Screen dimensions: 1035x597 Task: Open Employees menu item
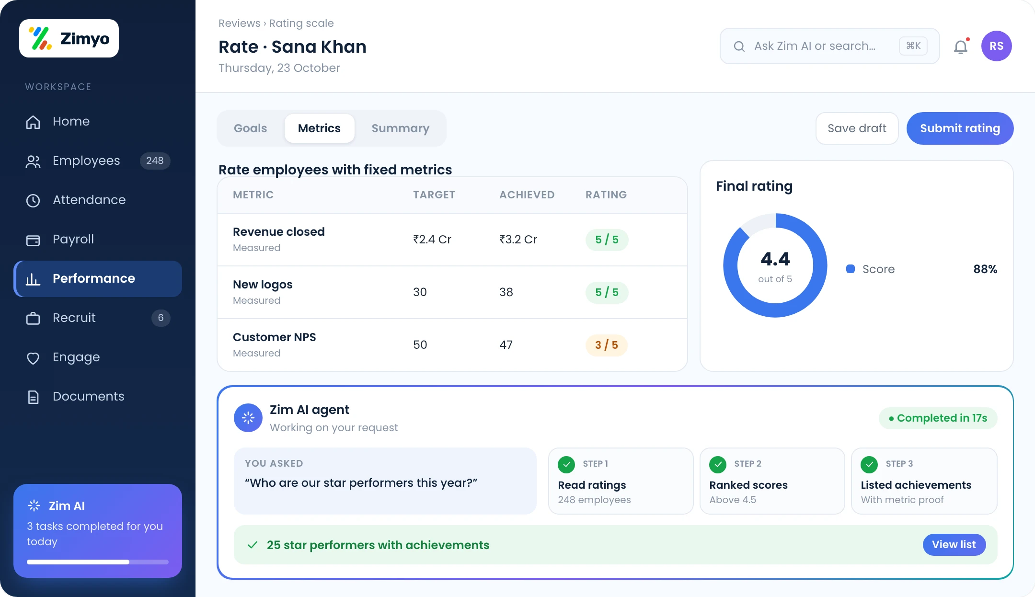point(98,161)
